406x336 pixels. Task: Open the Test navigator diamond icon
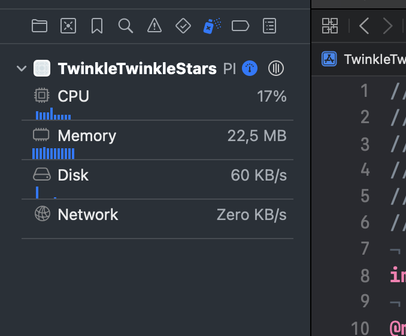point(183,25)
